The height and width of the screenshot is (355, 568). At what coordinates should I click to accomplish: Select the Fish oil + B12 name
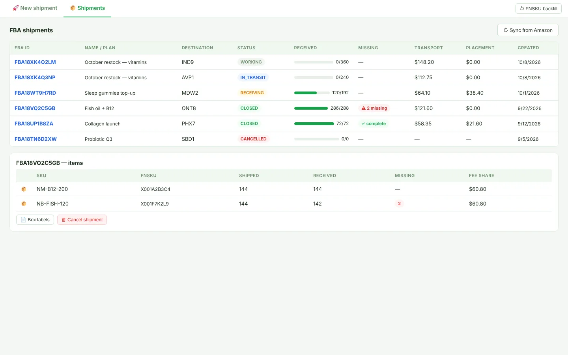99,108
